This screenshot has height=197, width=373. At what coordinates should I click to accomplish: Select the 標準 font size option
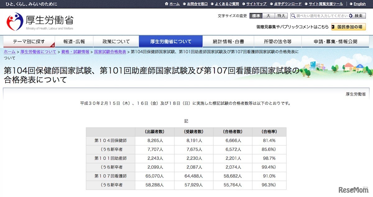point(256,16)
